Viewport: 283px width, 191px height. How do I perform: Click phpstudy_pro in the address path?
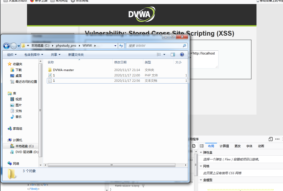(66, 46)
